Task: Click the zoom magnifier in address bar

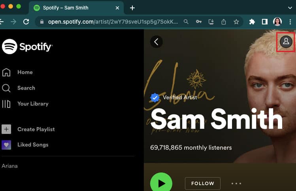Action: [186, 22]
